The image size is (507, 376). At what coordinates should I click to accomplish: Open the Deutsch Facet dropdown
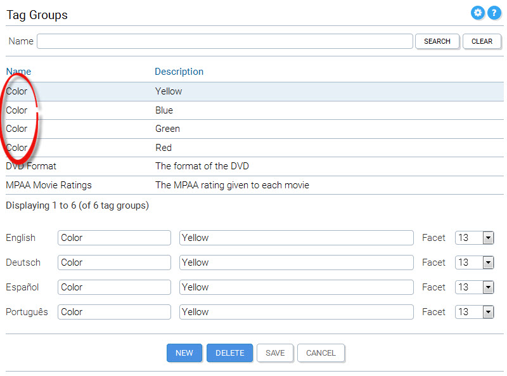[474, 263]
